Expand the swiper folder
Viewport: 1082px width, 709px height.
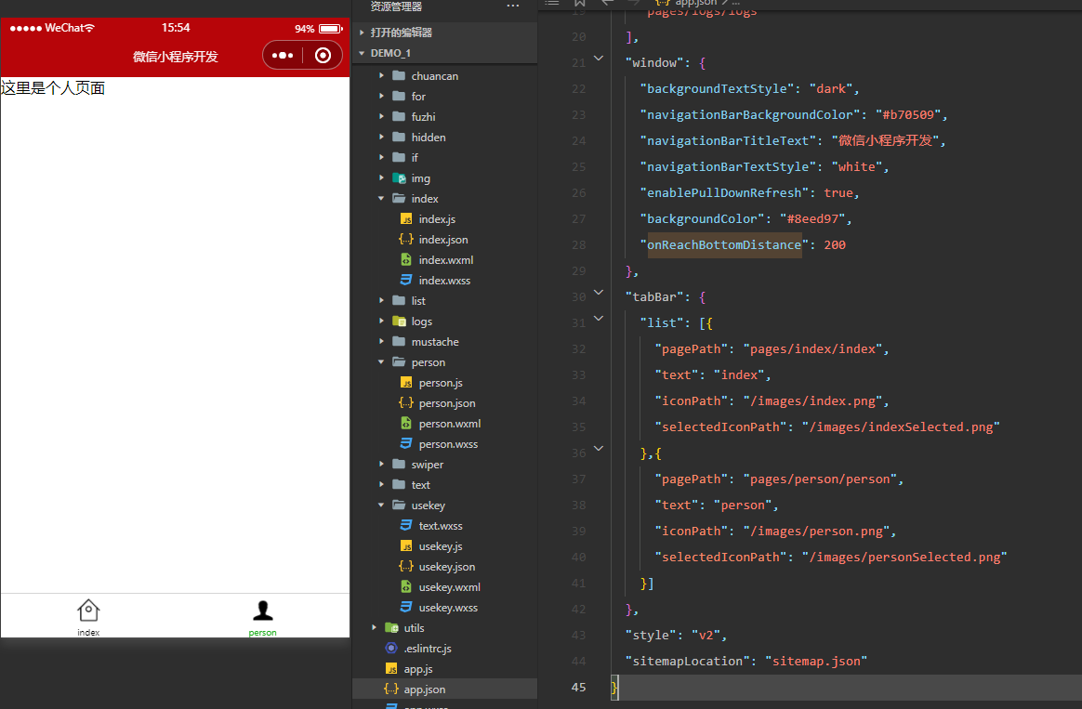pos(427,465)
